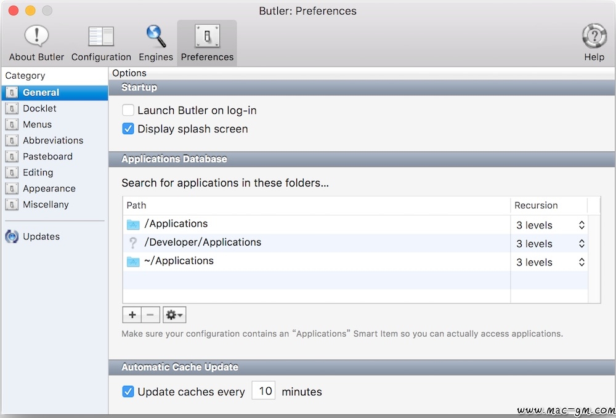
Task: Click the question mark icon for /Developer/Applications
Action: [133, 243]
